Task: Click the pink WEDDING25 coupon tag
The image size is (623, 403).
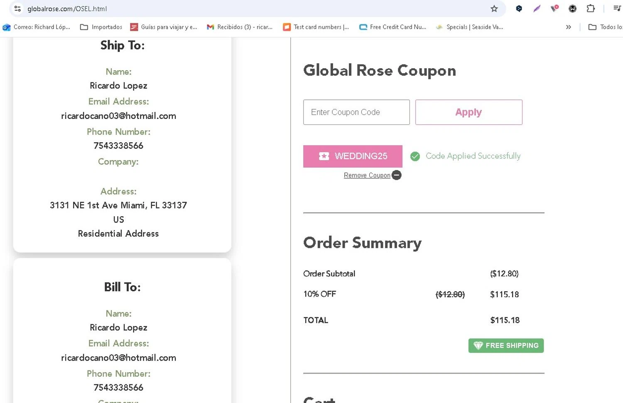Action: click(x=353, y=156)
